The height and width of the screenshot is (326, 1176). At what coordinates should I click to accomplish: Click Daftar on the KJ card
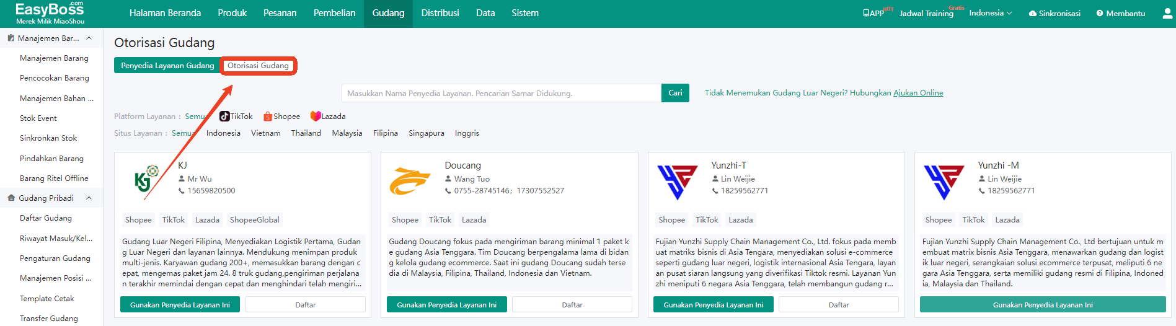coord(306,304)
